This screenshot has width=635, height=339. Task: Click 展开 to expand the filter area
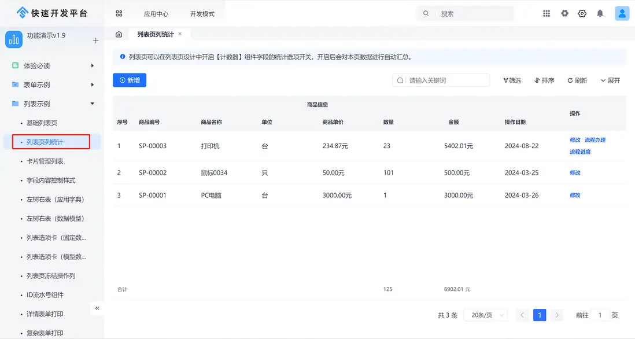click(610, 80)
